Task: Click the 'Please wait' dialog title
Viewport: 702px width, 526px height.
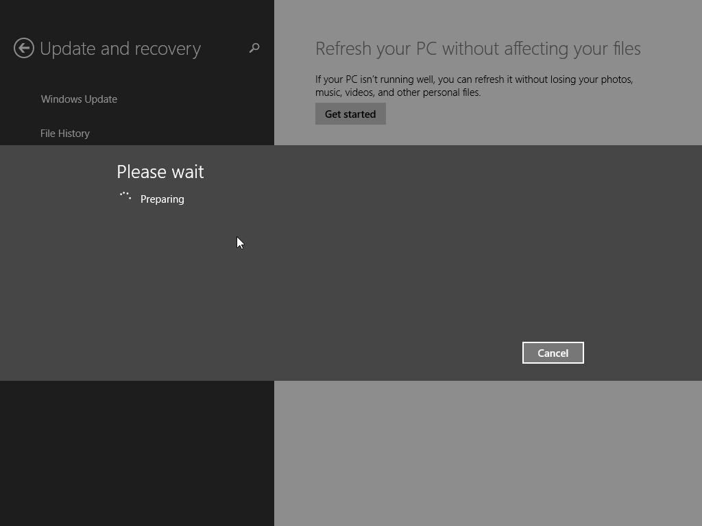Action: click(x=160, y=172)
